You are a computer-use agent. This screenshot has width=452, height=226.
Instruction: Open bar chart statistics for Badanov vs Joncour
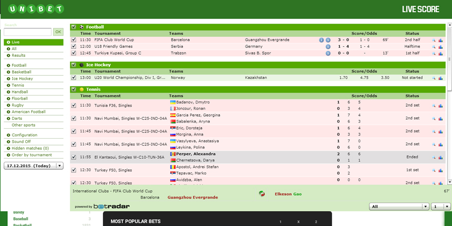point(440,106)
